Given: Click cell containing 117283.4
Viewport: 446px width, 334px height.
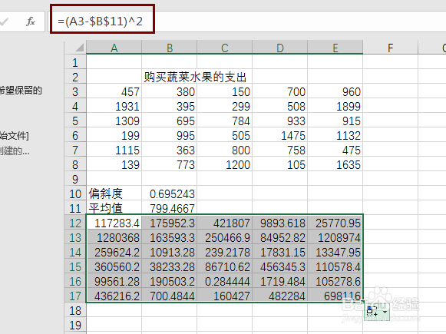Looking at the screenshot, I should click(114, 223).
